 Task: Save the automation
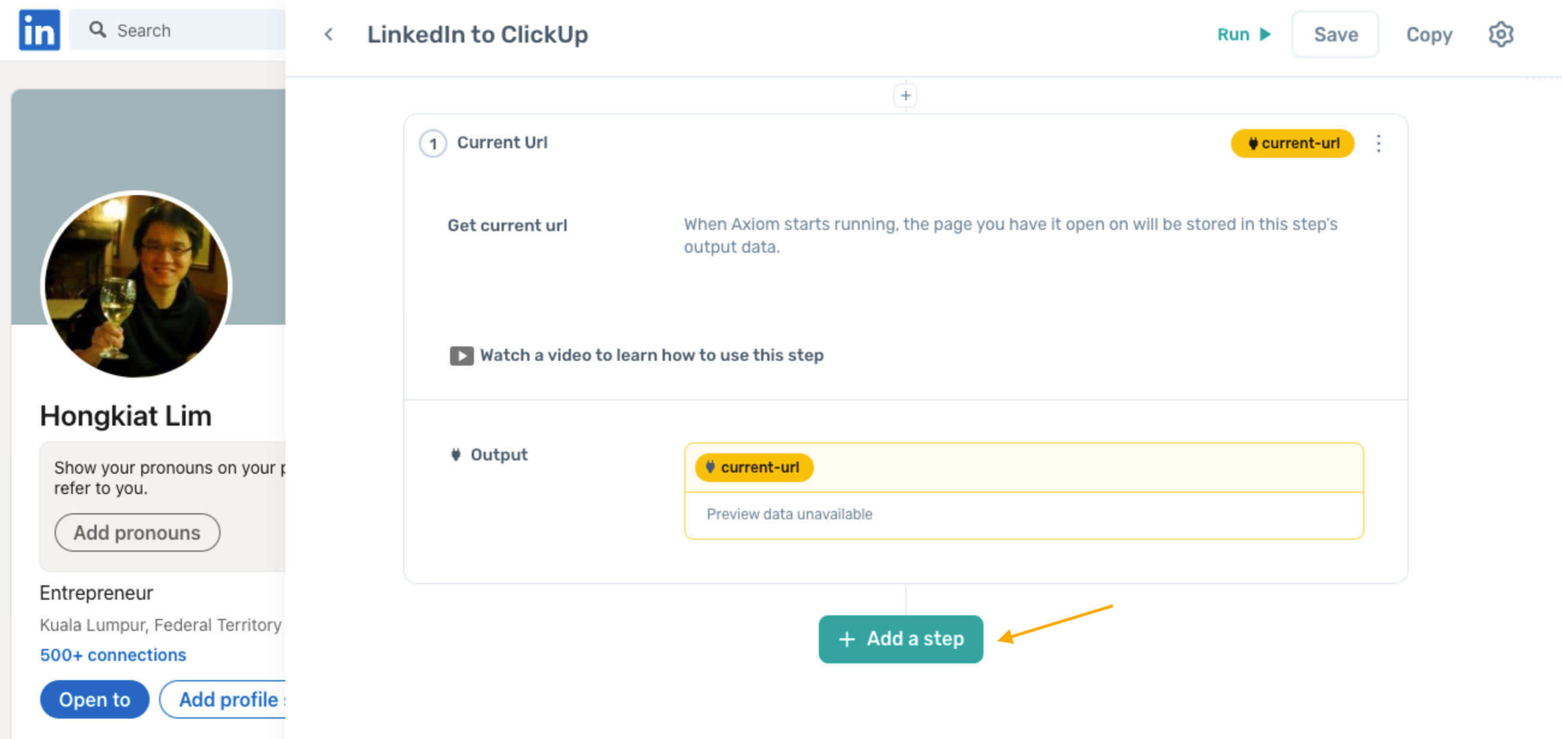(x=1336, y=35)
